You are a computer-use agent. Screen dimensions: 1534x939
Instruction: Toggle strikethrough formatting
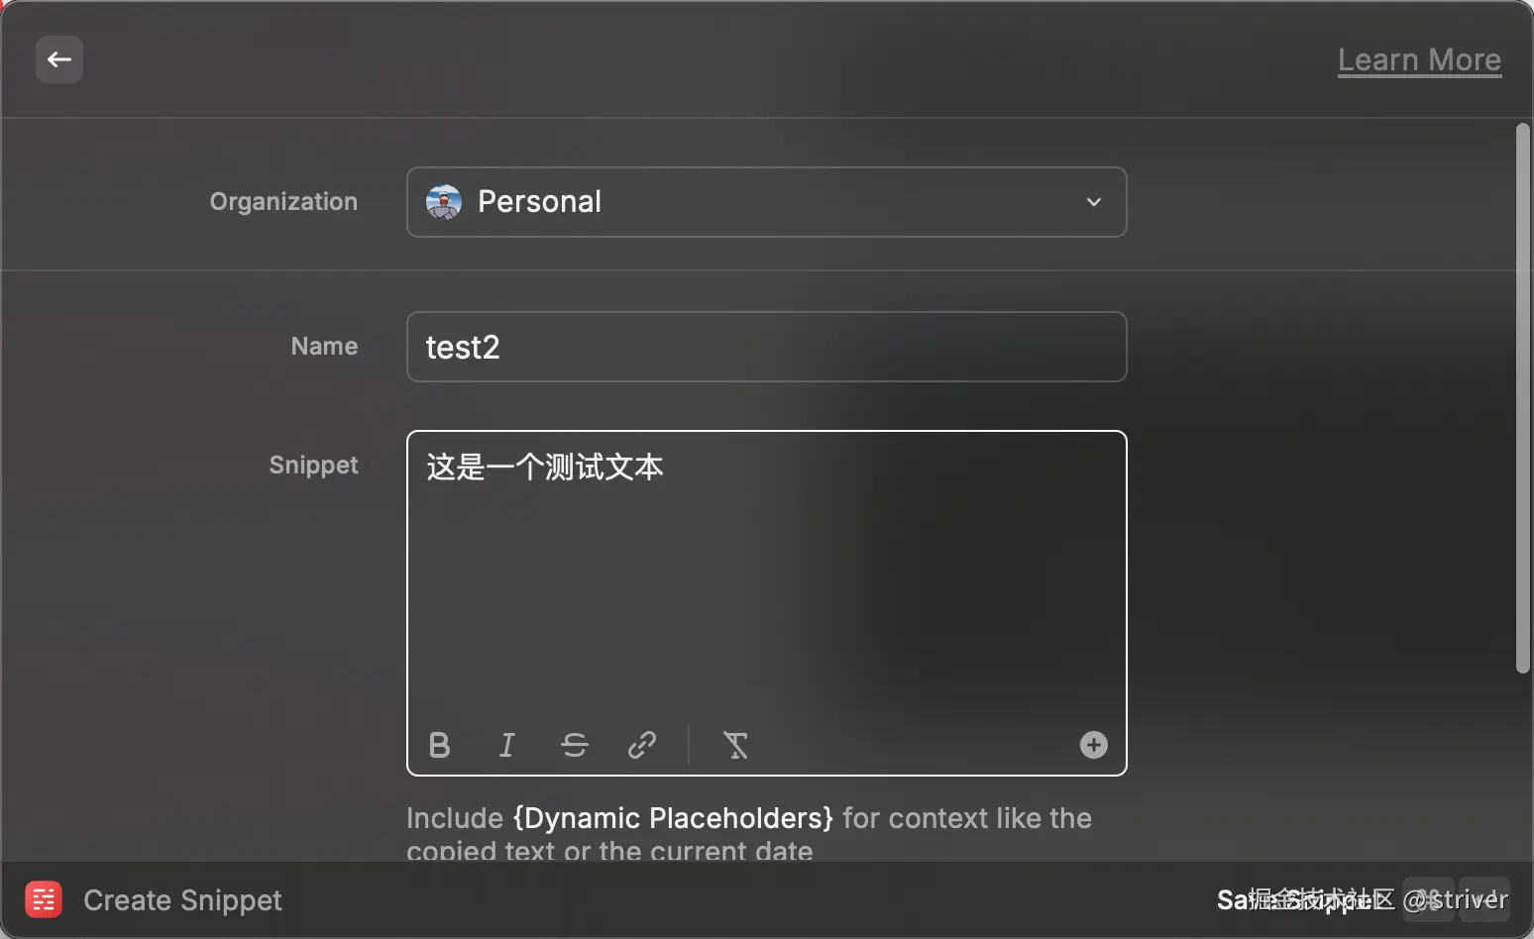coord(575,745)
